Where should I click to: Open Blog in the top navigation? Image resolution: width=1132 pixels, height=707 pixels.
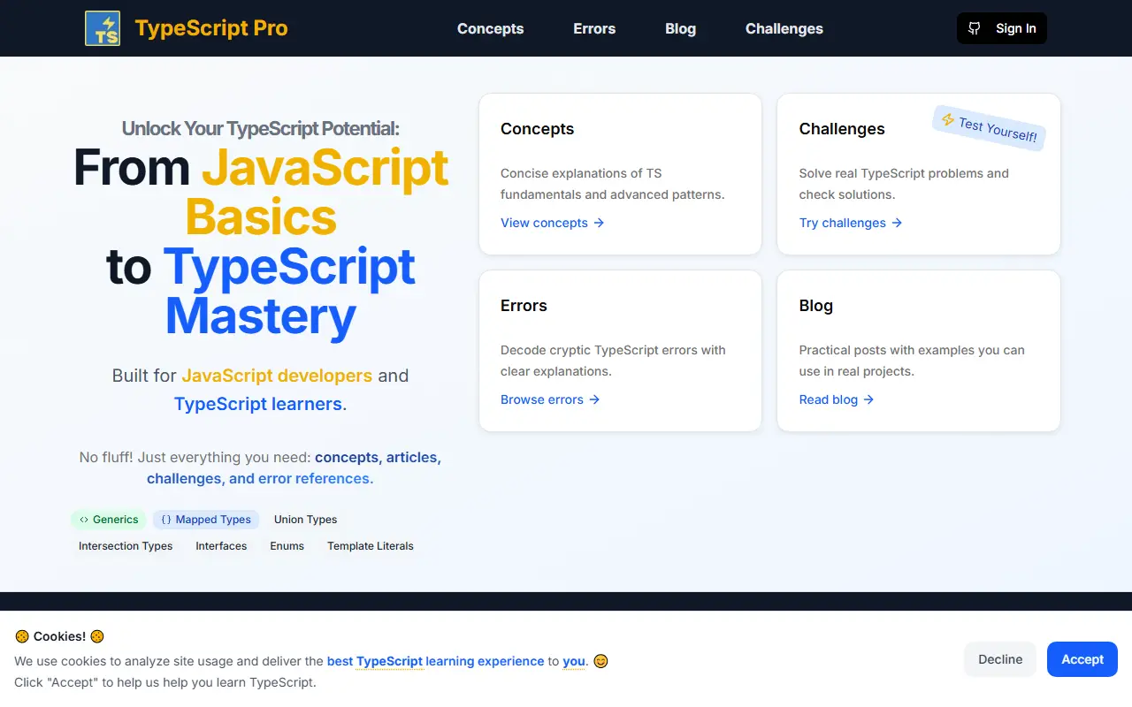680,28
